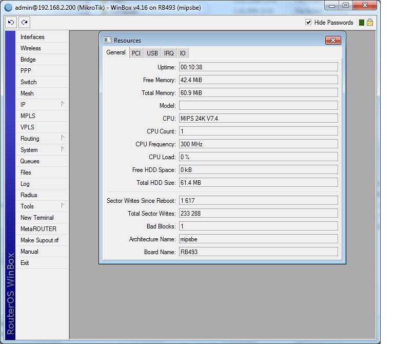Click the Board Name field RB493
Screen dimensions: 394x344
(259, 252)
